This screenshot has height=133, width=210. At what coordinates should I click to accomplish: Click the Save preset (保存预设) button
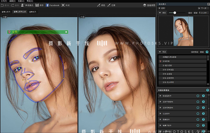point(195,52)
